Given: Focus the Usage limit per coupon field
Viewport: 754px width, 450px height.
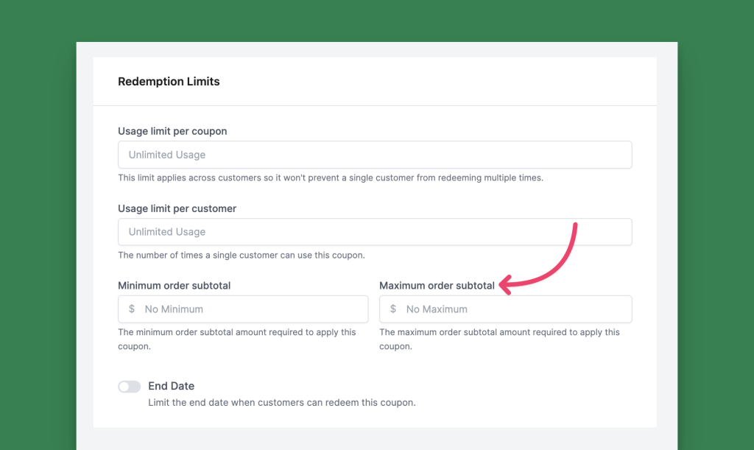Looking at the screenshot, I should coord(374,155).
